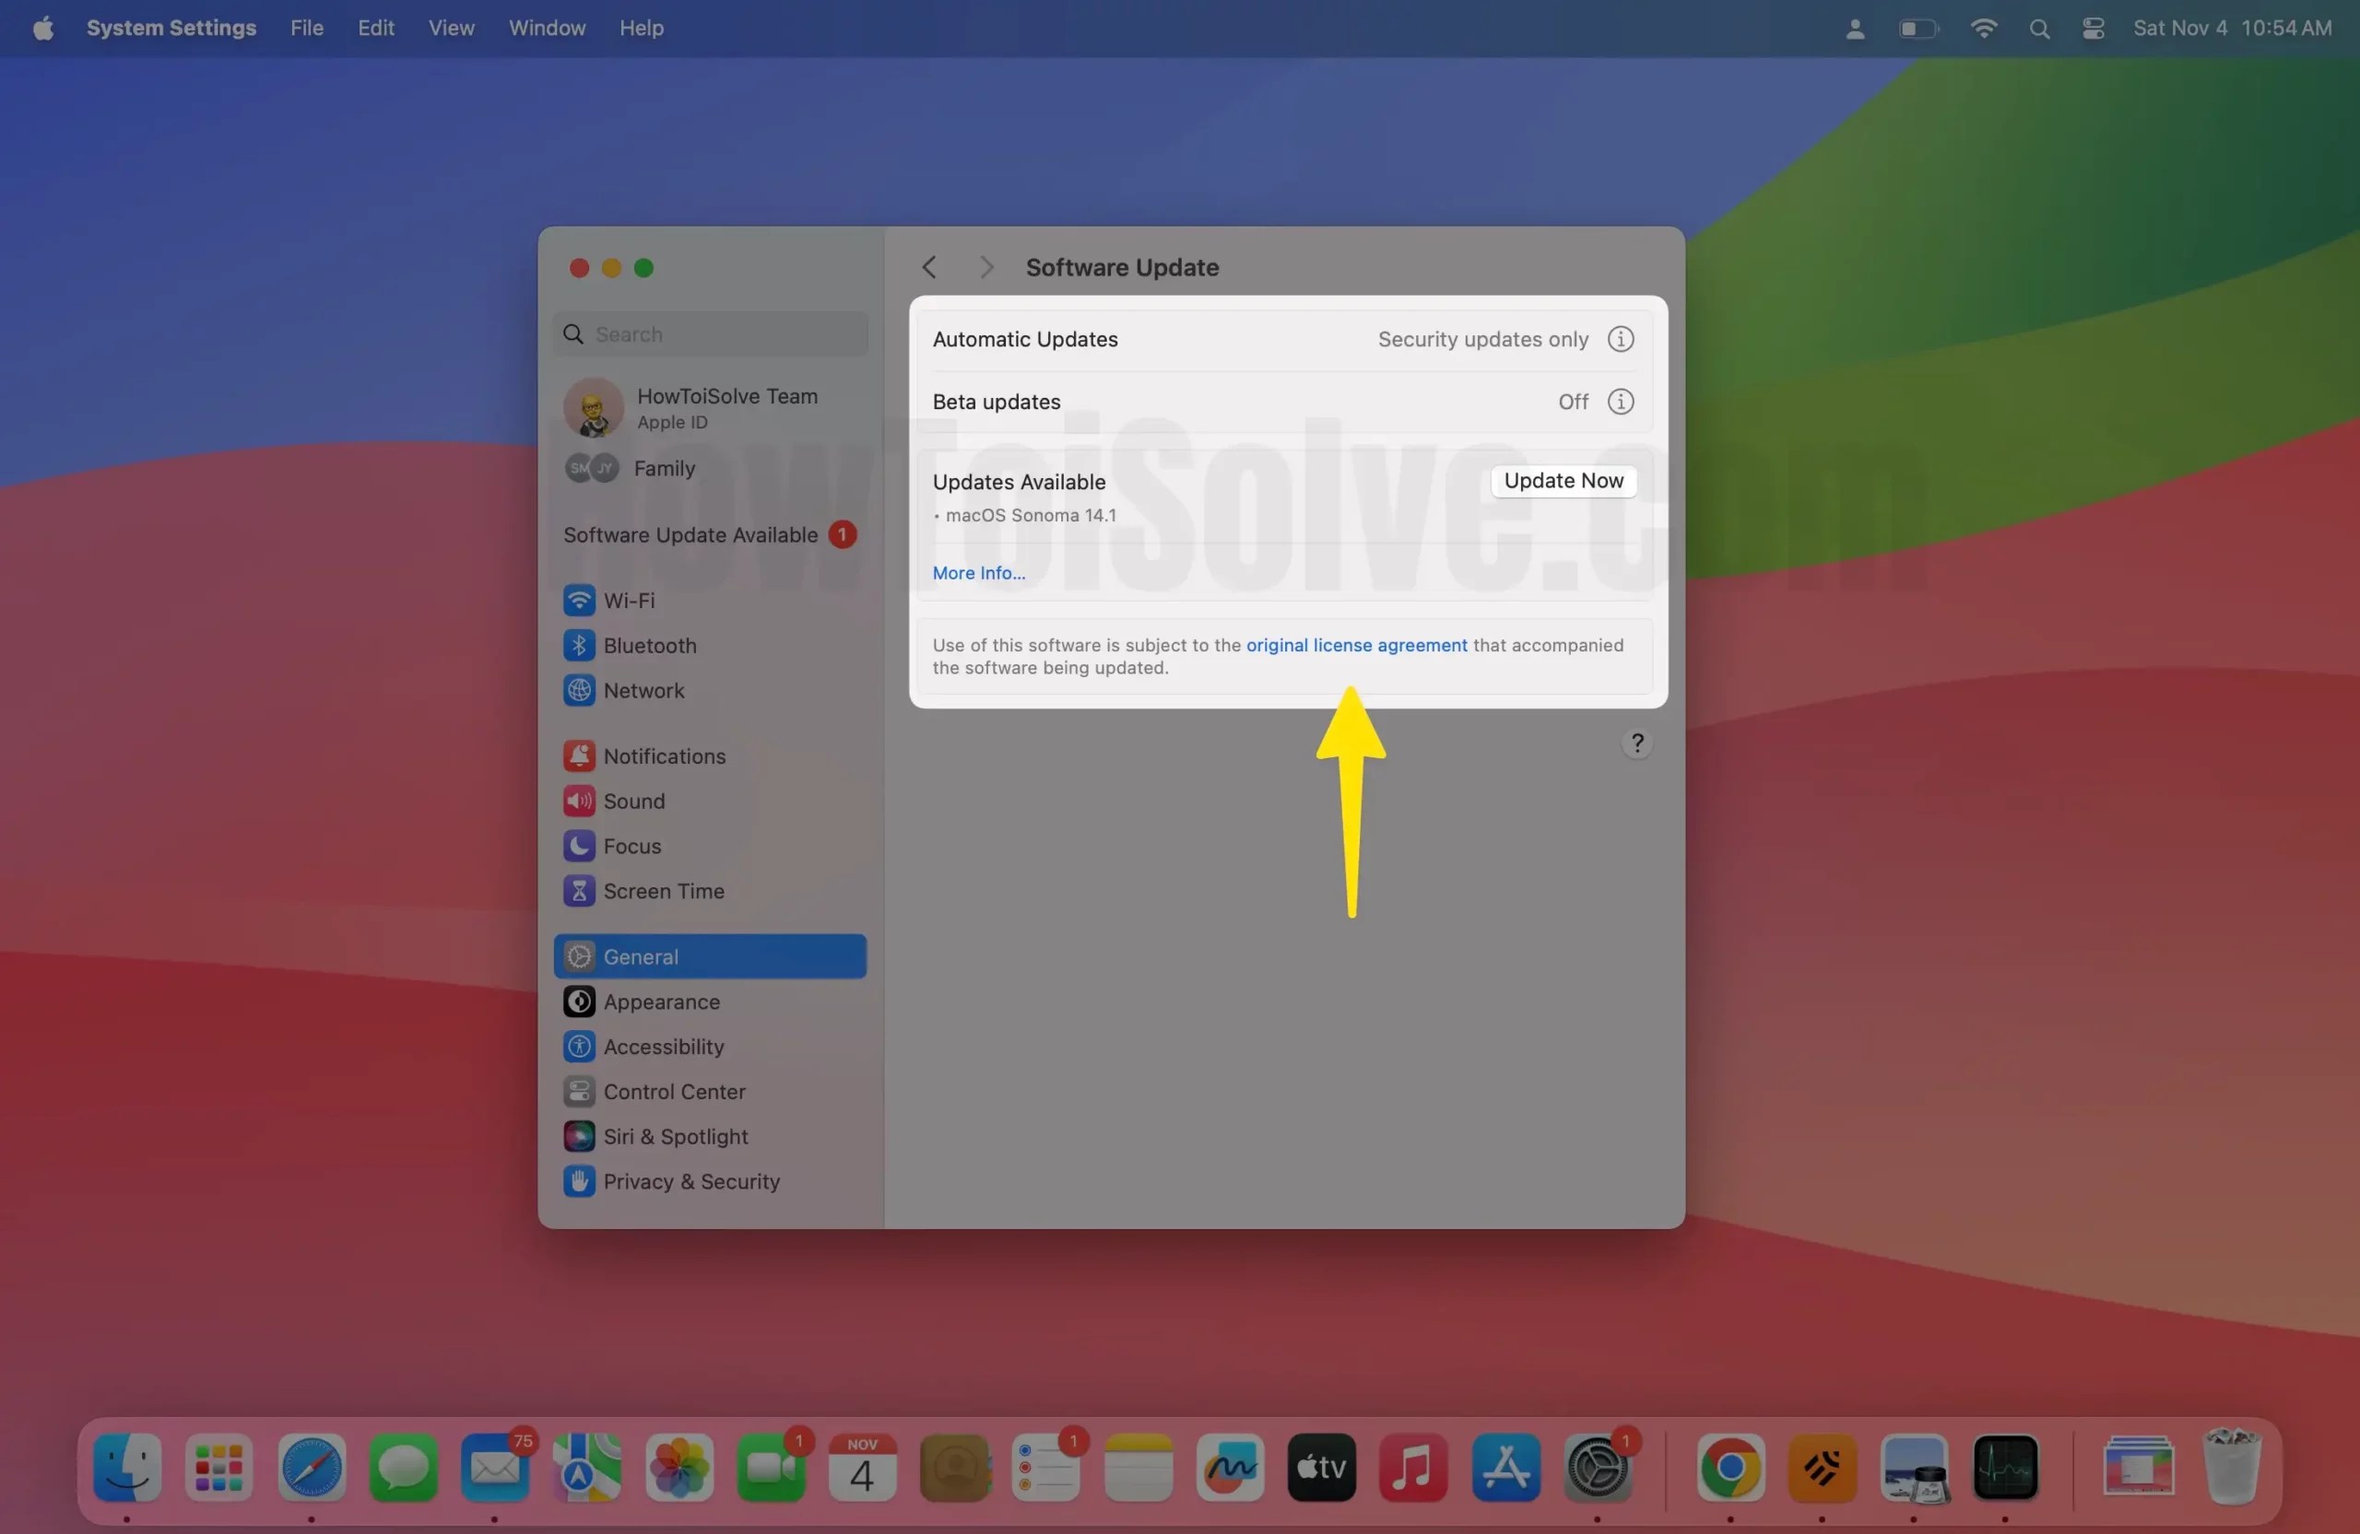
Task: Open the Window menu
Action: coord(547,28)
